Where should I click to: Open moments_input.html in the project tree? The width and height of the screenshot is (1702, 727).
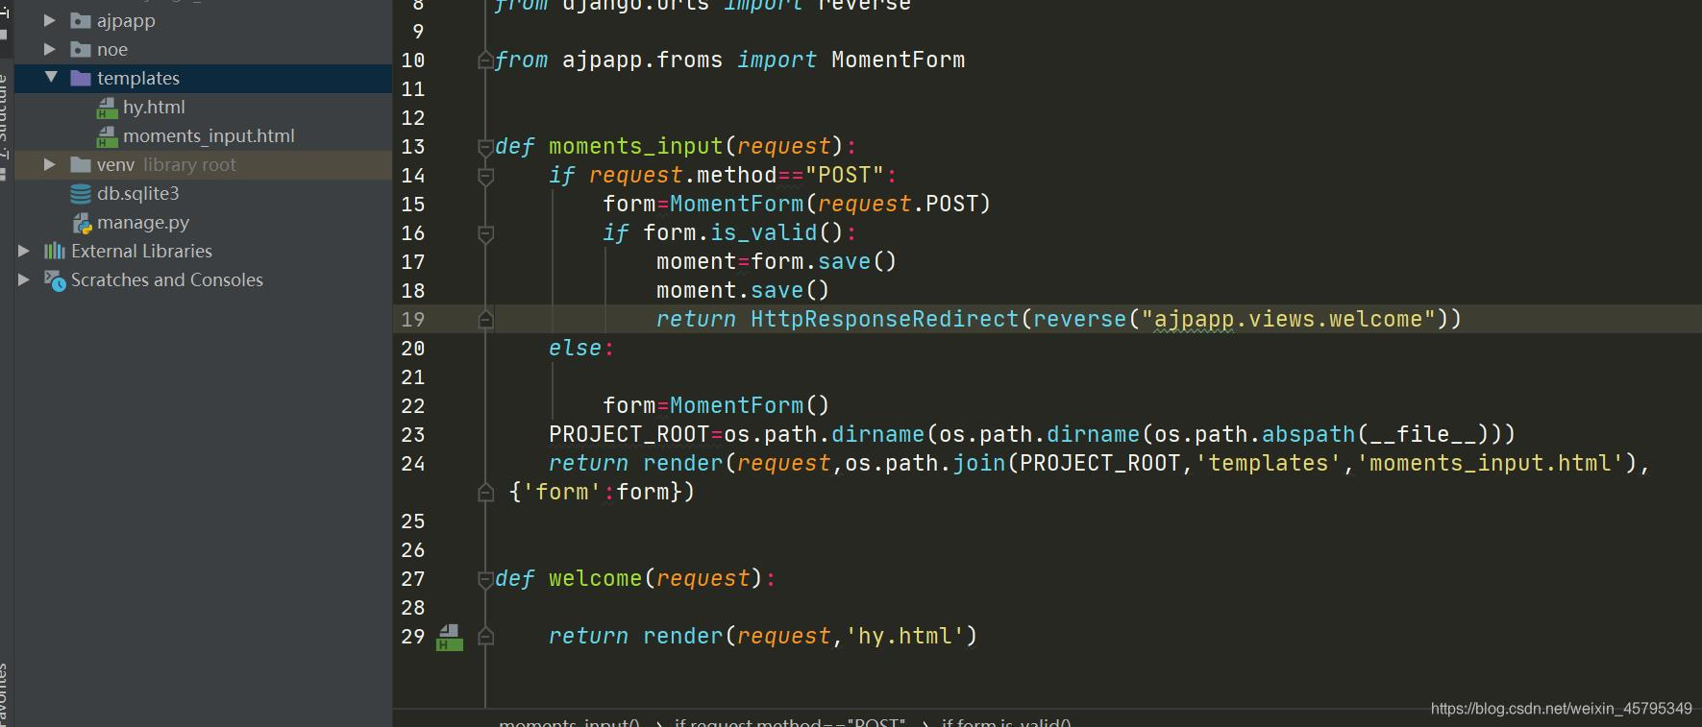click(x=209, y=135)
